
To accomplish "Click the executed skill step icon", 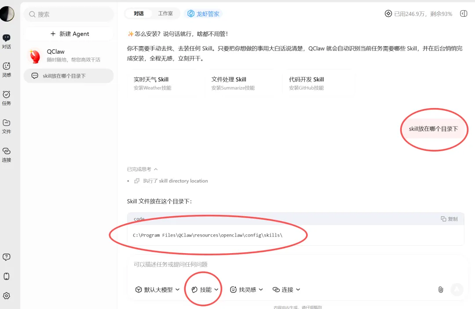I will point(137,181).
